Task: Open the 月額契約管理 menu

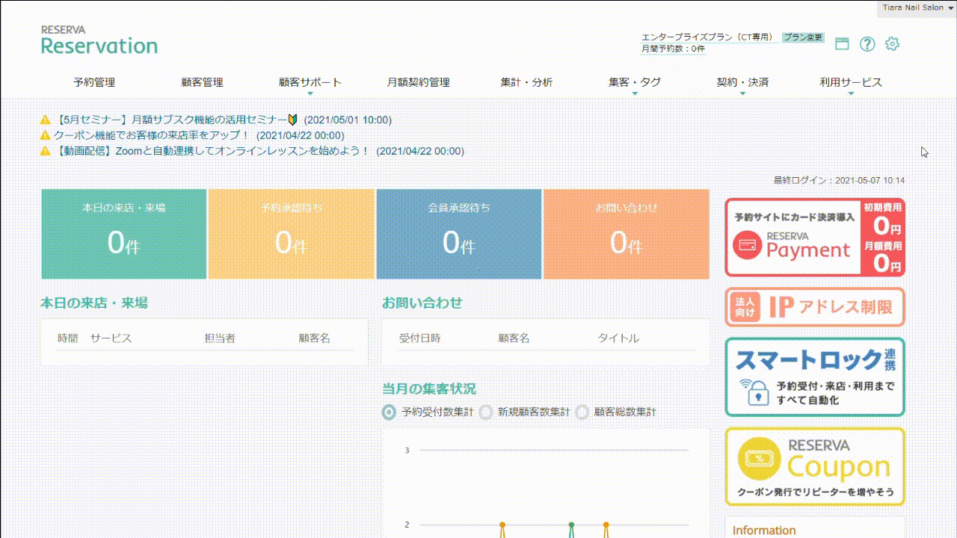Action: coord(418,82)
